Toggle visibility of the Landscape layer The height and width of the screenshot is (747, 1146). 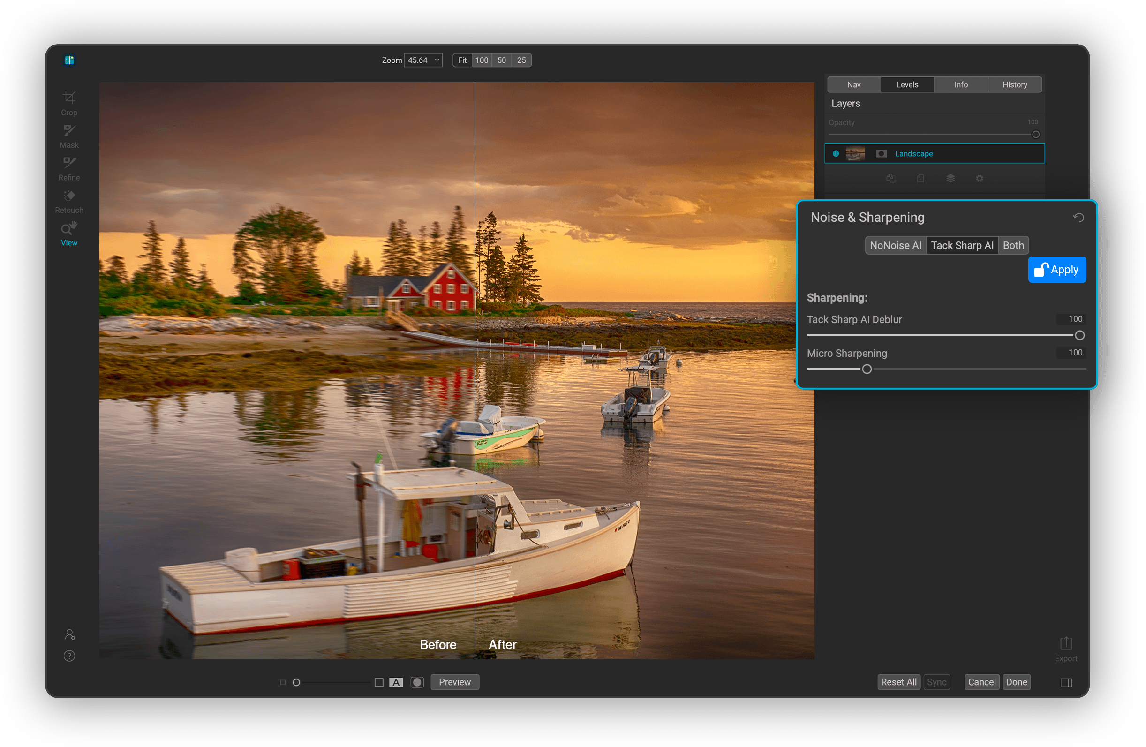[x=837, y=154]
